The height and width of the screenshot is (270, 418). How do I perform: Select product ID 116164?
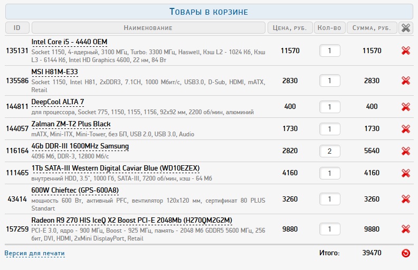(17, 151)
